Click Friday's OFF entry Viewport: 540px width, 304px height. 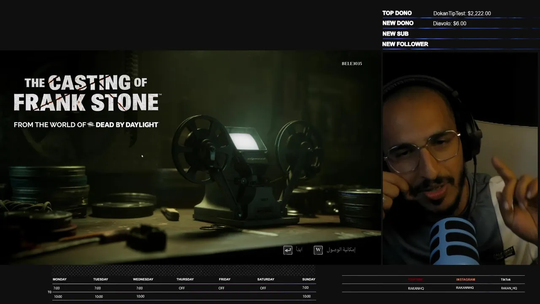tap(221, 288)
